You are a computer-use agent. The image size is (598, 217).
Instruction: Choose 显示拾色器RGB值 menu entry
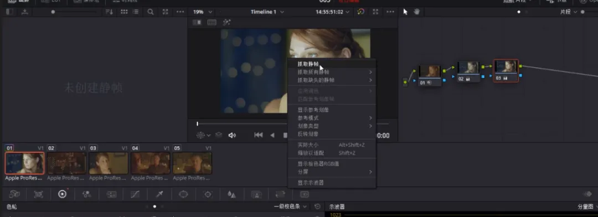[332, 164]
